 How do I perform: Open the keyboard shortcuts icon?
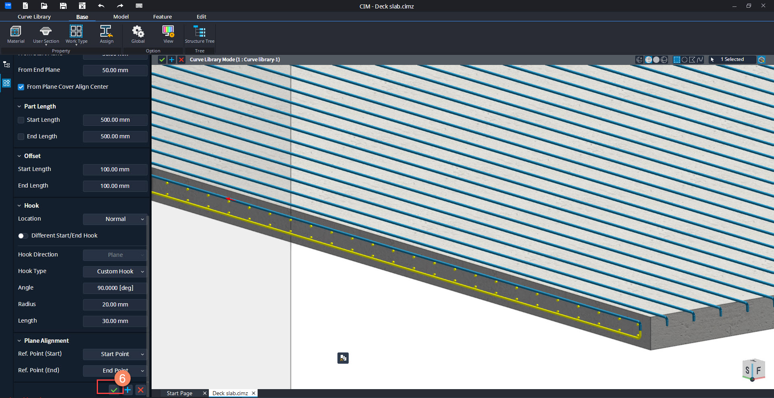139,6
